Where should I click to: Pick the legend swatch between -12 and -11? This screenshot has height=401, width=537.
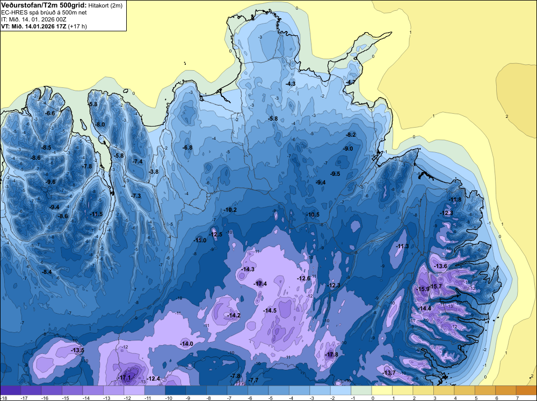[x=134, y=390]
